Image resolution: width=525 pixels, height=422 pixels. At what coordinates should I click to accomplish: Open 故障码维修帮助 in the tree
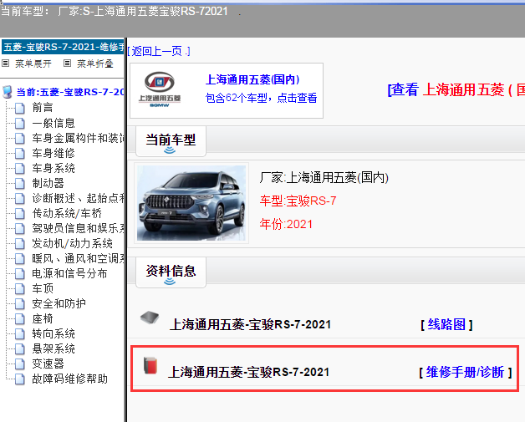click(69, 379)
